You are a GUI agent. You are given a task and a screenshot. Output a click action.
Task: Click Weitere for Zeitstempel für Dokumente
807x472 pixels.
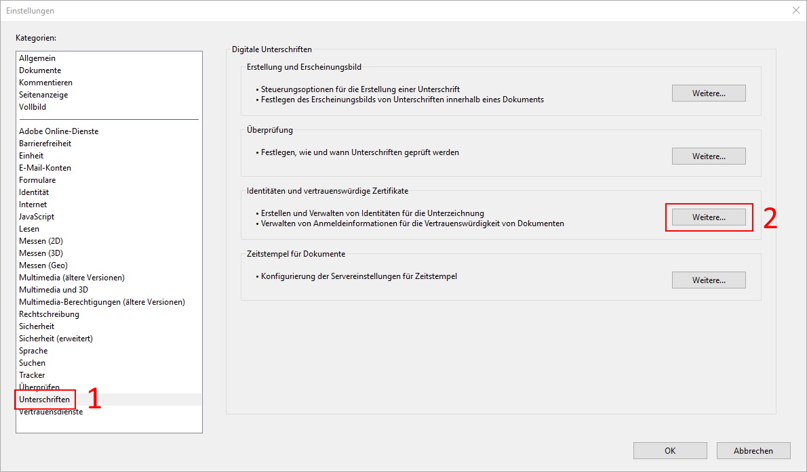click(x=709, y=280)
